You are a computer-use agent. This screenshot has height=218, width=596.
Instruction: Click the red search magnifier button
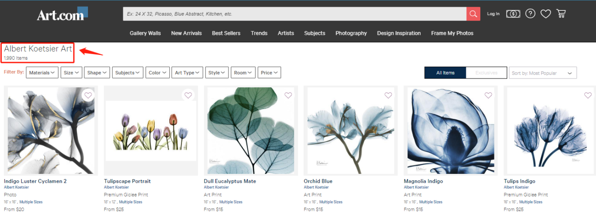pyautogui.click(x=473, y=14)
